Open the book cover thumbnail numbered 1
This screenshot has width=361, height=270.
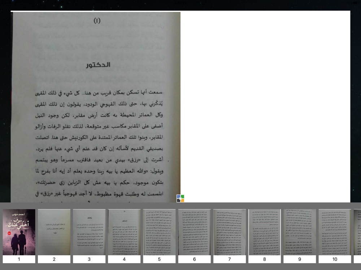coord(19,232)
